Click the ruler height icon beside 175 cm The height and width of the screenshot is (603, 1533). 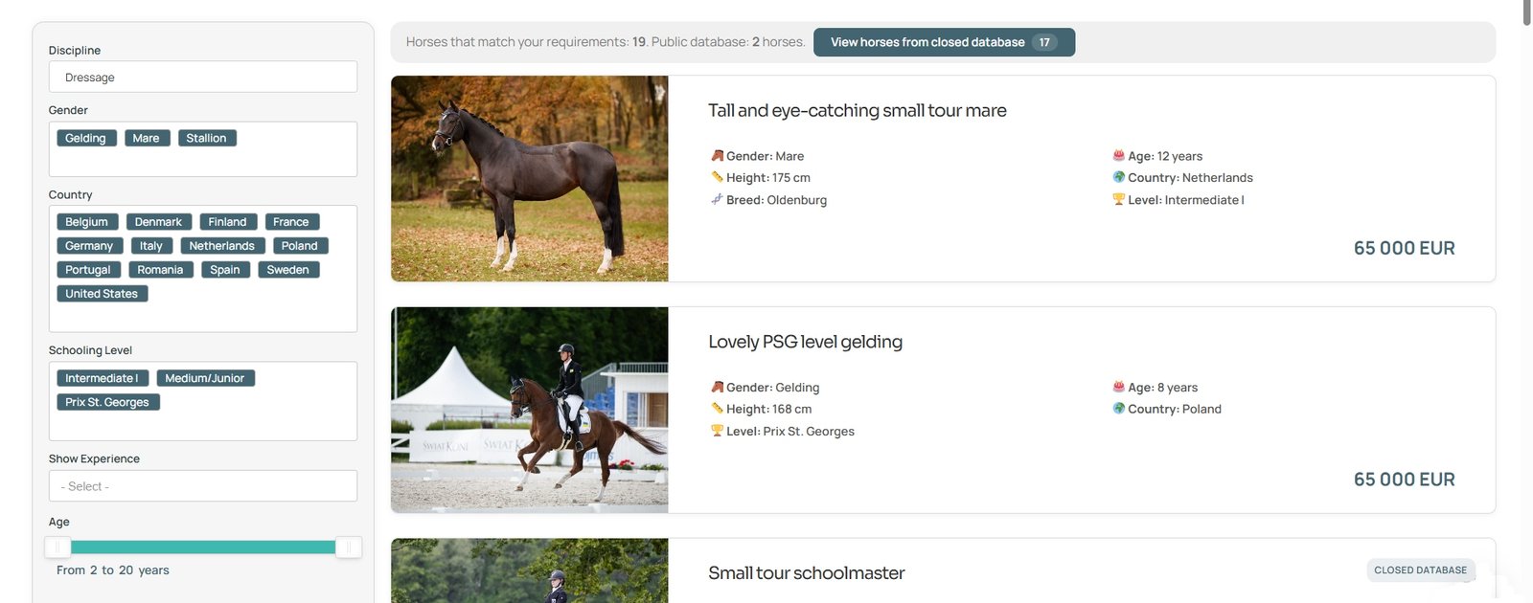[717, 177]
